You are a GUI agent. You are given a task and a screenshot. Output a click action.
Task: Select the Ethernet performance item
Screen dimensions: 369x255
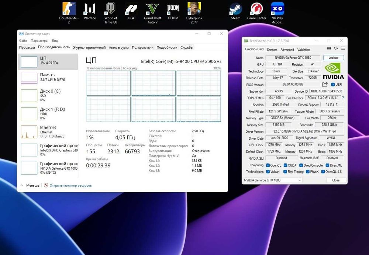[48, 132]
